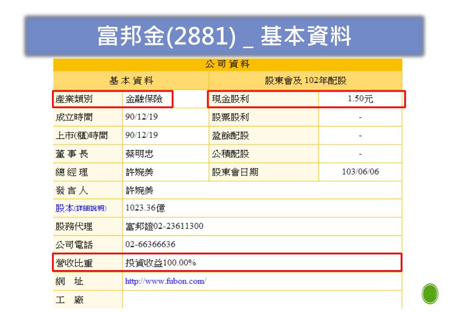Image resolution: width=451 pixels, height=312 pixels.
Task: Click the 成立時間 label cell
Action: pyautogui.click(x=88, y=117)
